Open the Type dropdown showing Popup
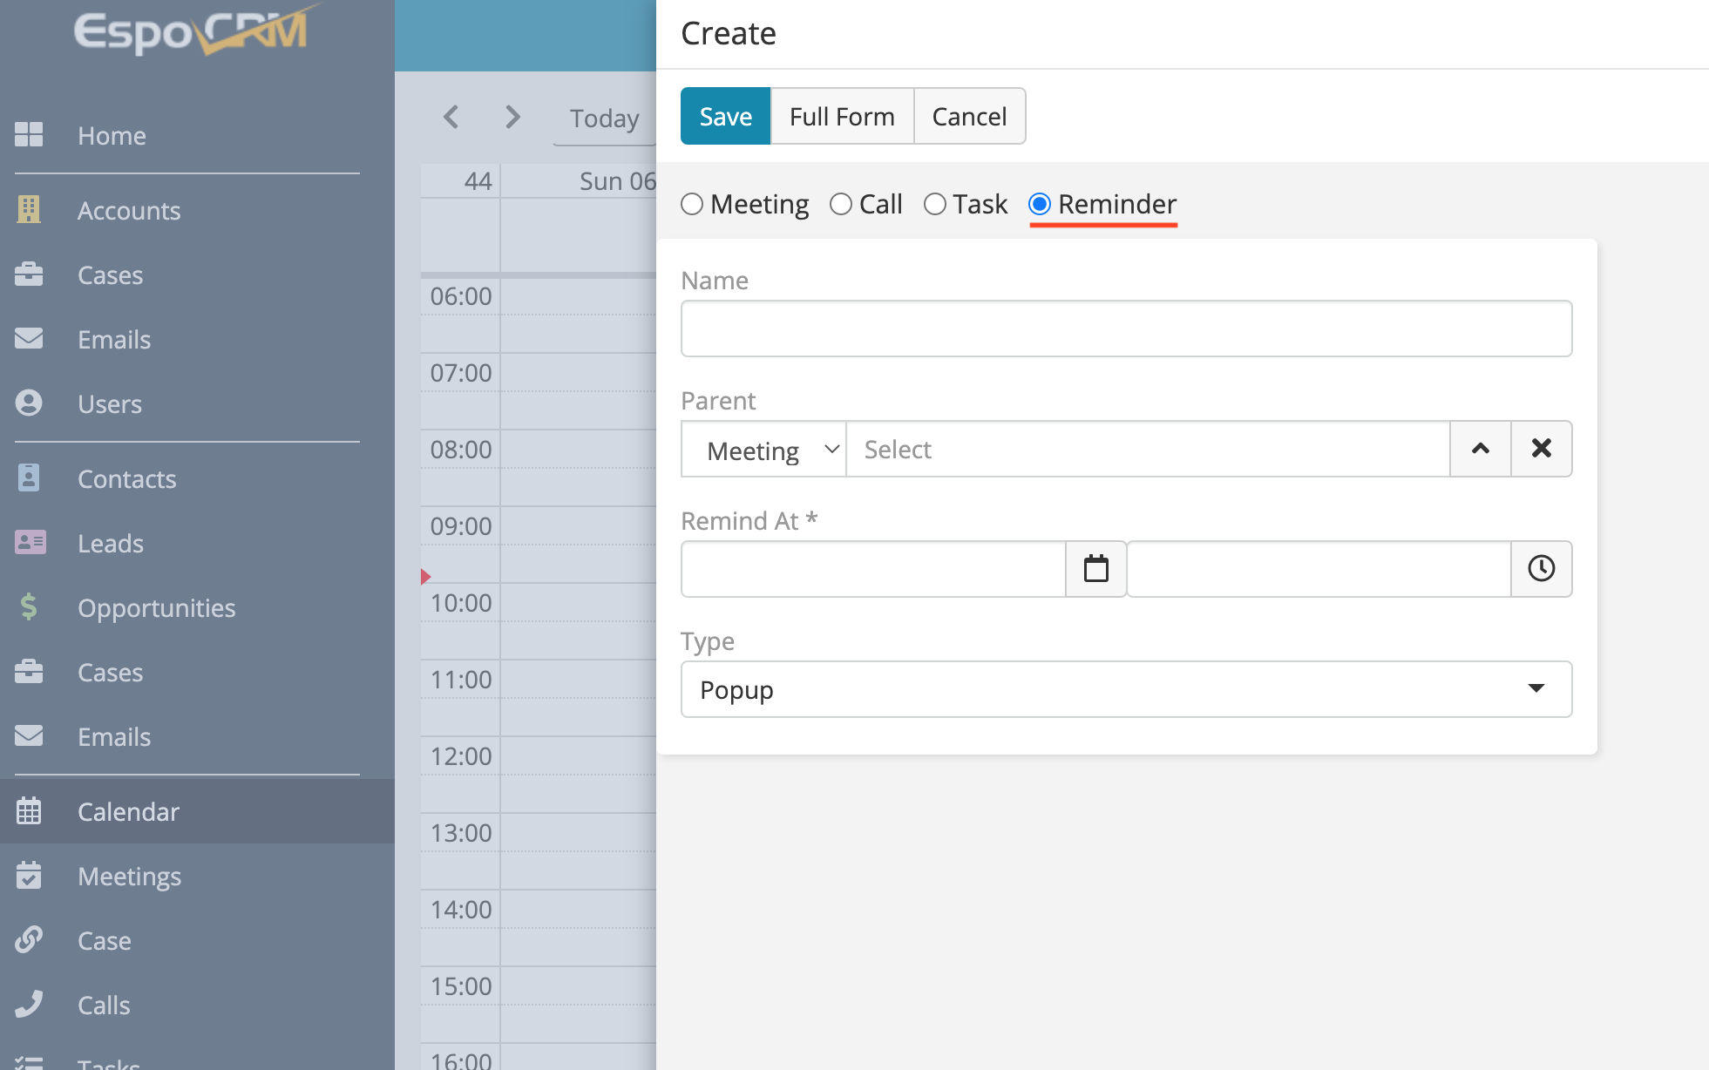The image size is (1709, 1070). tap(1126, 689)
